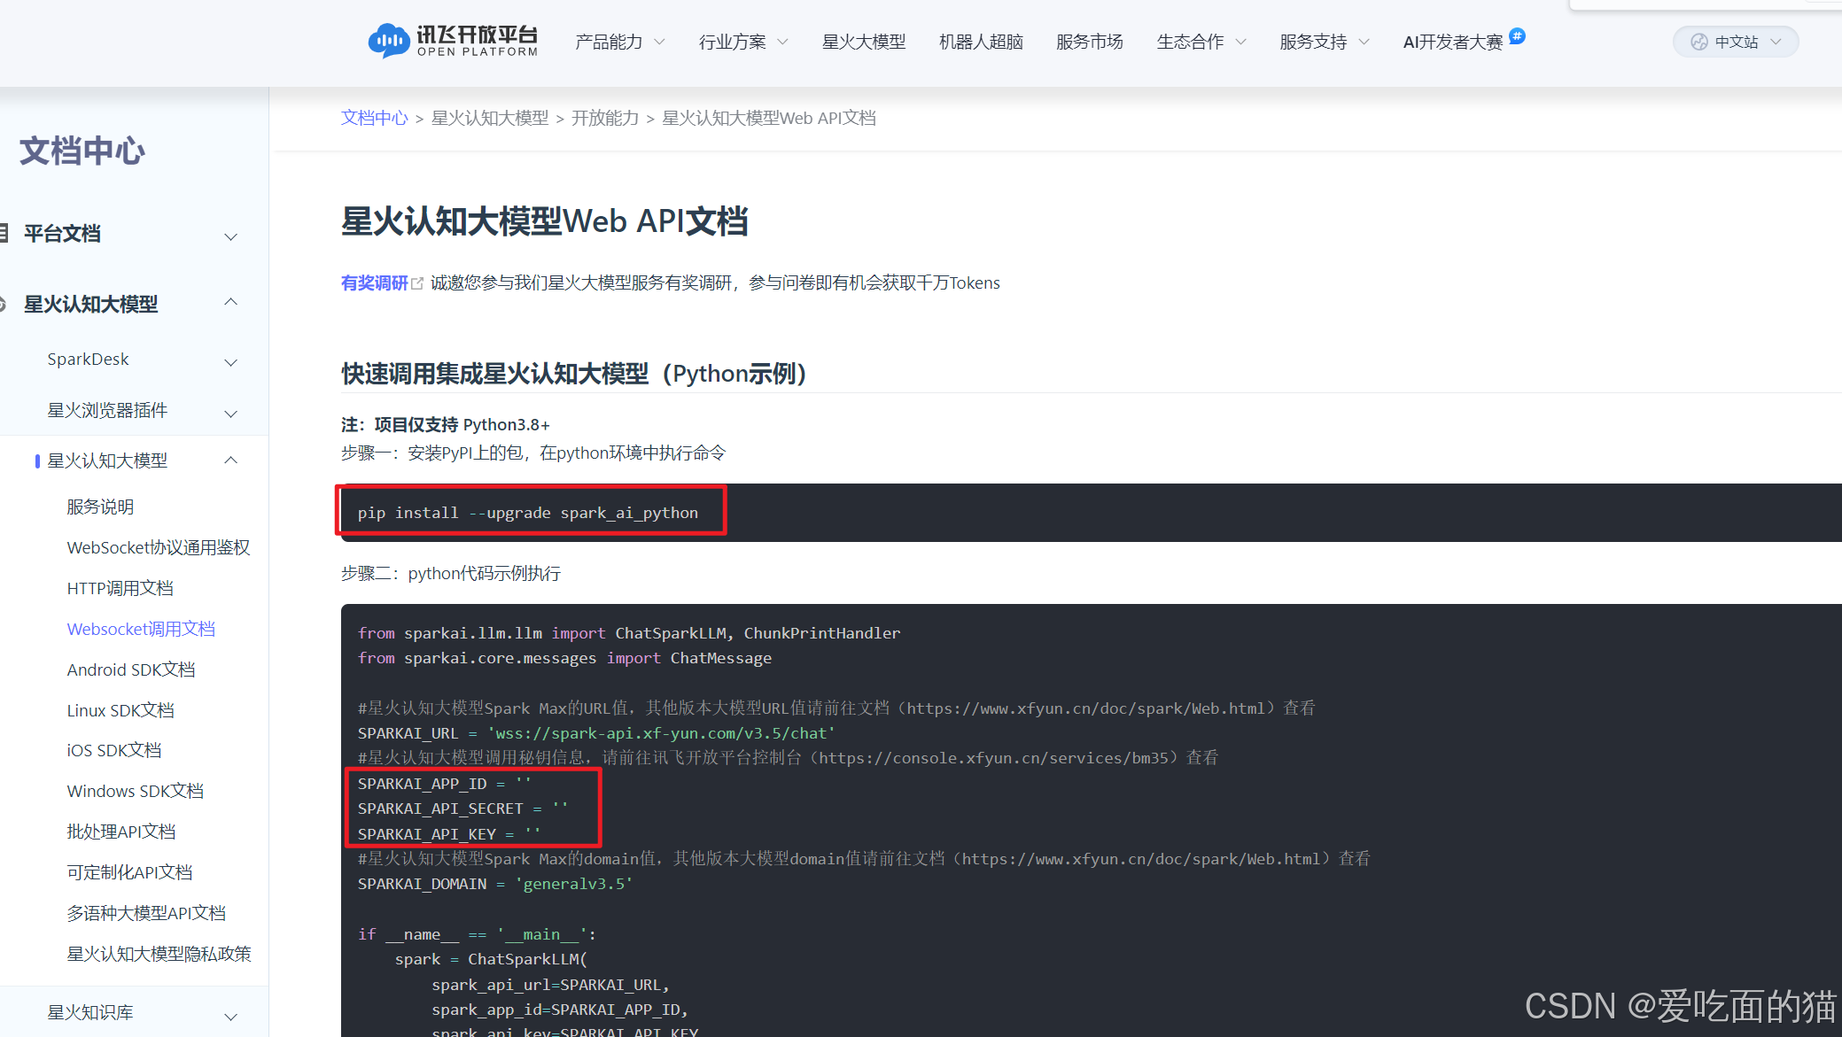Open iOS SDK文档 in the sidebar
The height and width of the screenshot is (1037, 1842).
coord(114,750)
